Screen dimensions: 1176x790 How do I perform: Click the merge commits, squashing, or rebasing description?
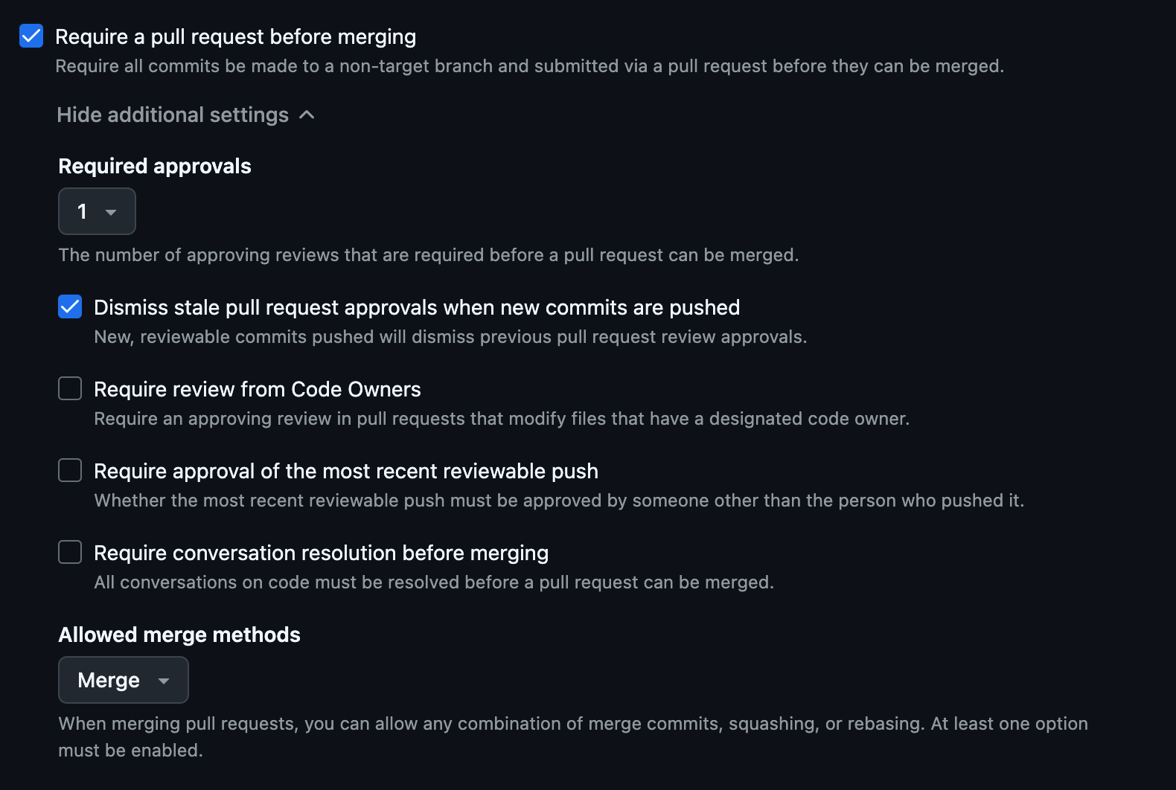(572, 724)
